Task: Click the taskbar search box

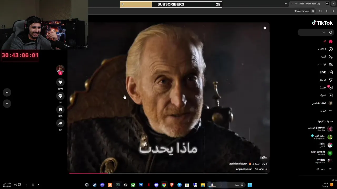Action: [x=226, y=185]
